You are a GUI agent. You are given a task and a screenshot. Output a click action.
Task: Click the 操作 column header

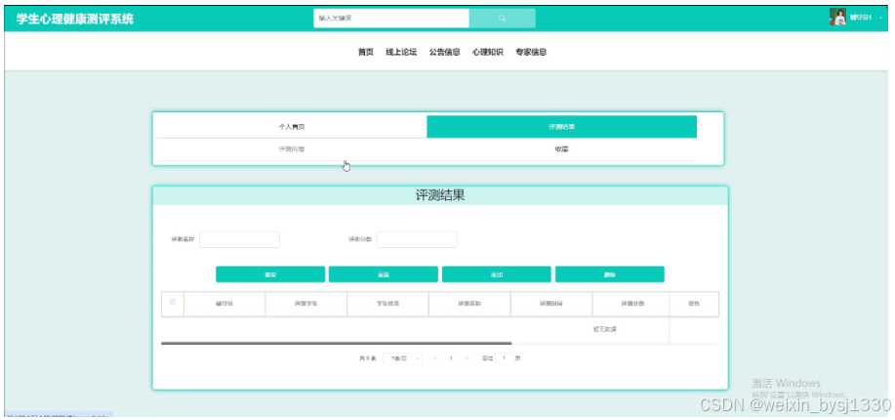click(x=694, y=304)
